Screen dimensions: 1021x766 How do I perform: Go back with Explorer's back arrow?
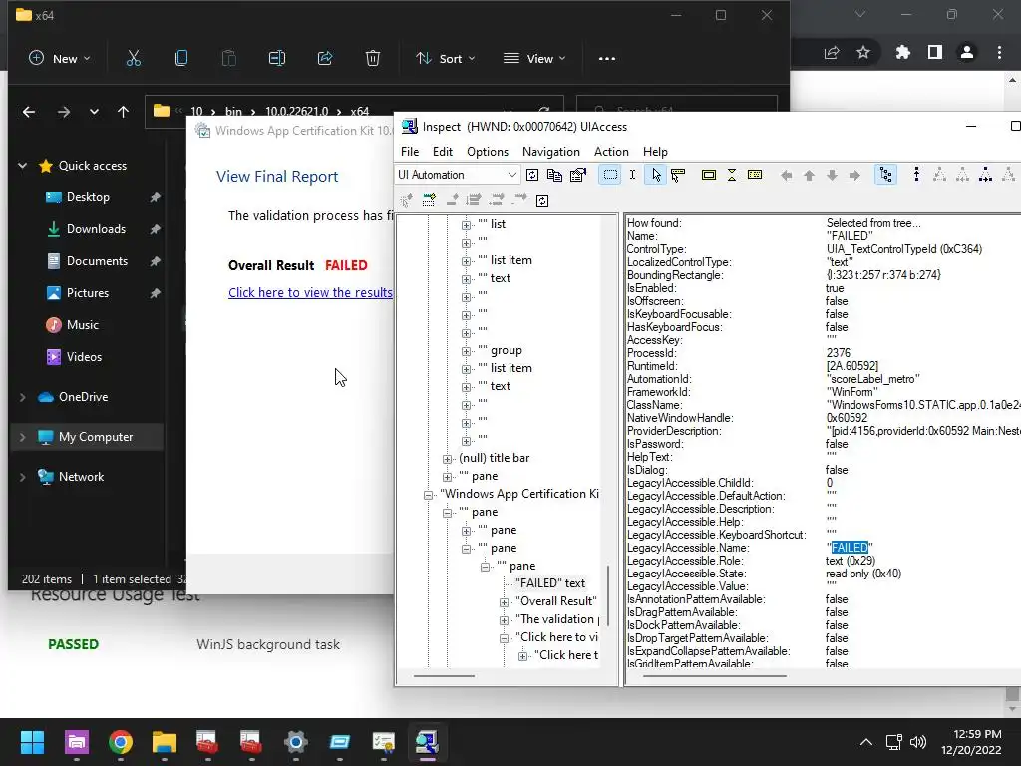[29, 112]
